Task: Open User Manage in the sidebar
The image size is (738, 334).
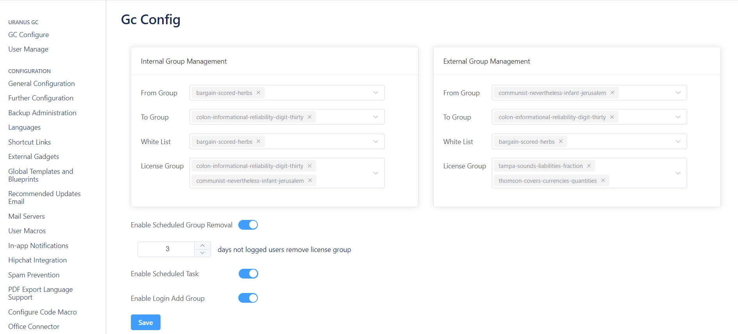Action: [x=28, y=49]
